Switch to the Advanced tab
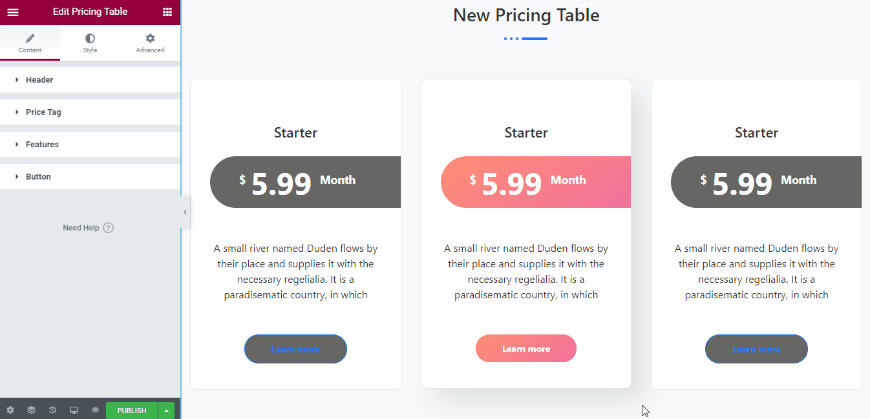This screenshot has height=419, width=870. tap(150, 43)
